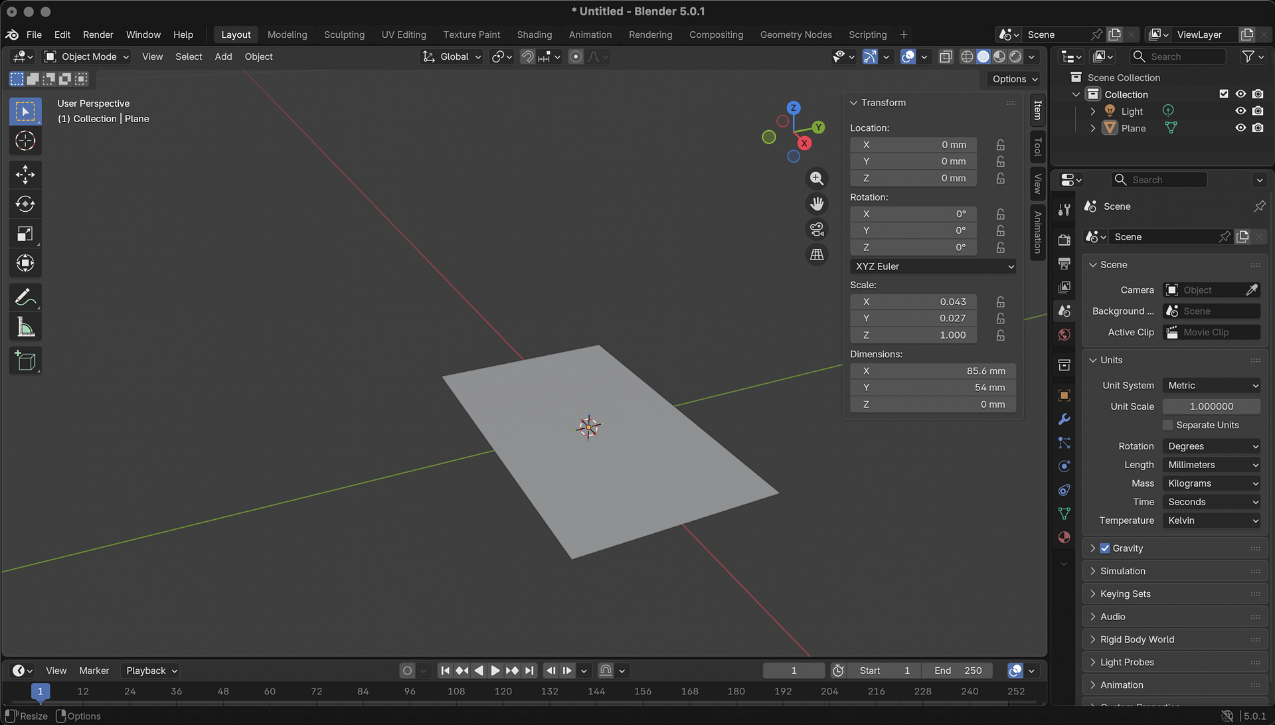Expand the Rigid Body World panel

click(x=1137, y=639)
